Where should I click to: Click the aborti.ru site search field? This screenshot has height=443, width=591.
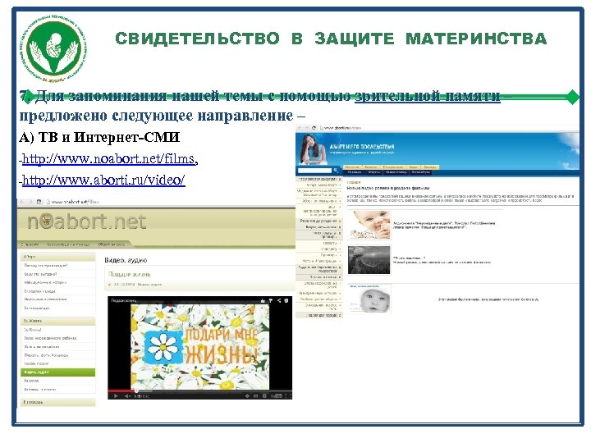pyautogui.click(x=314, y=171)
